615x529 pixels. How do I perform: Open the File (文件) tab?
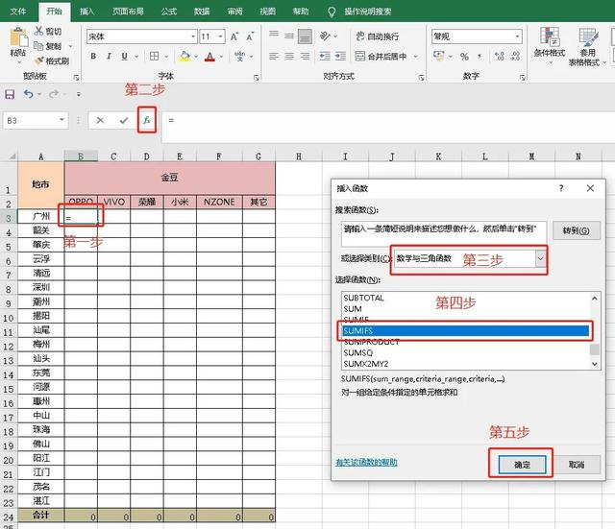(18, 12)
